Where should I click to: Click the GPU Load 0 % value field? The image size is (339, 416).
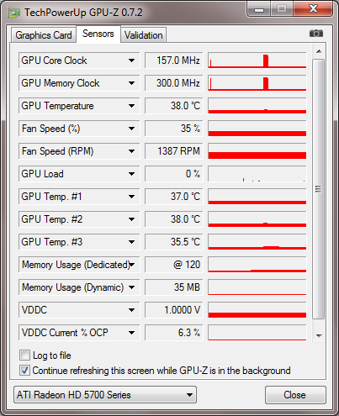[174, 174]
